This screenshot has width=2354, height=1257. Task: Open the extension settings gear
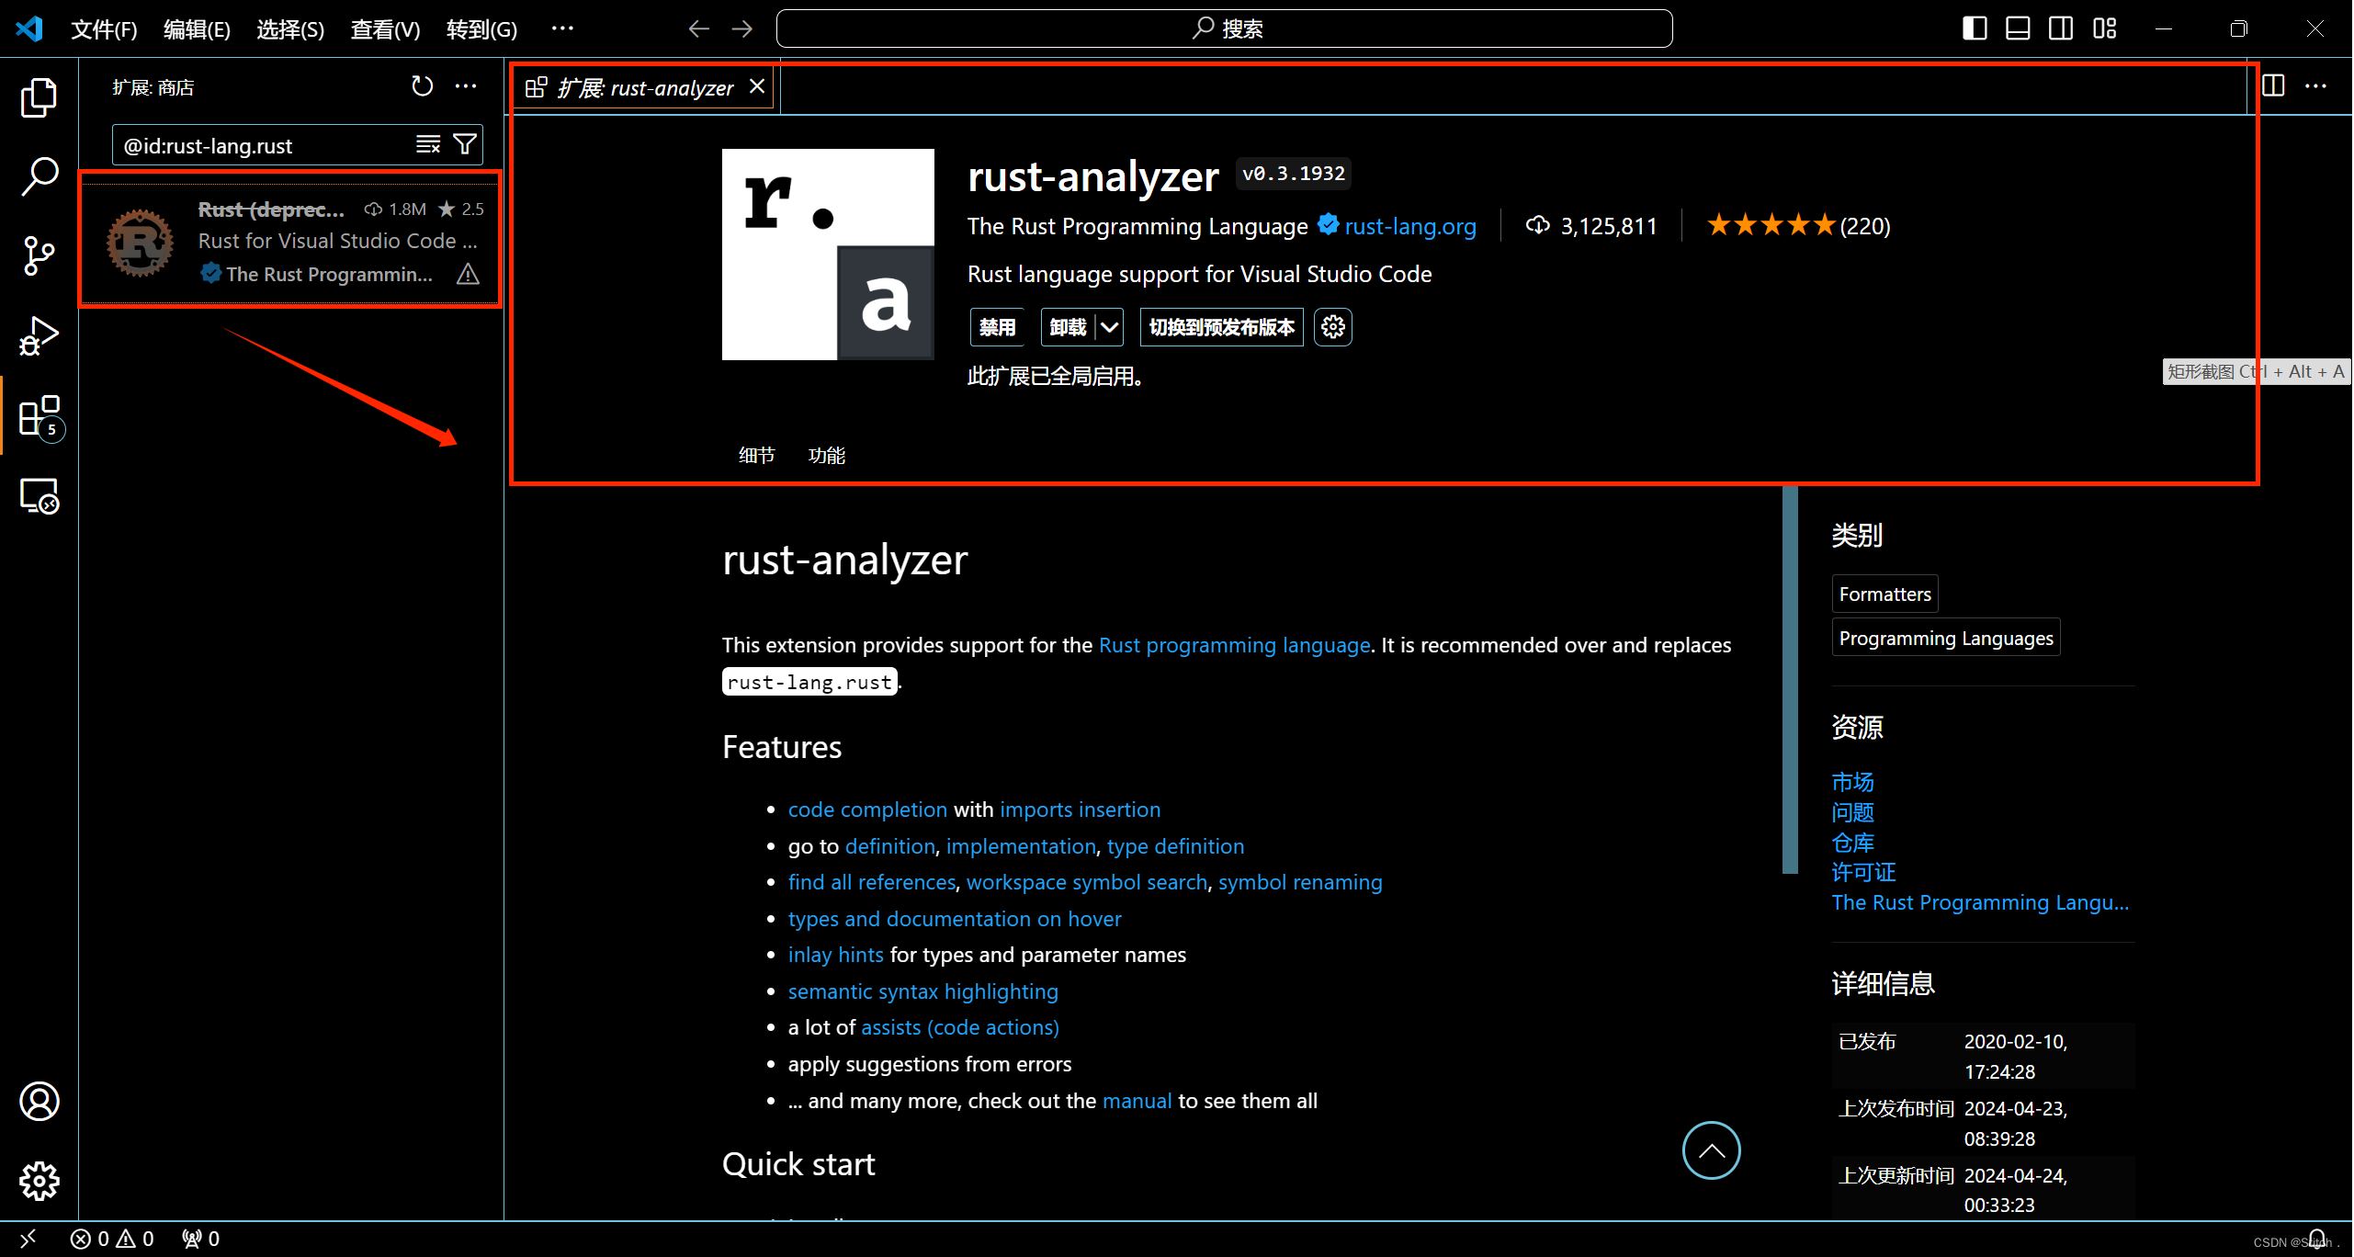tap(1333, 327)
